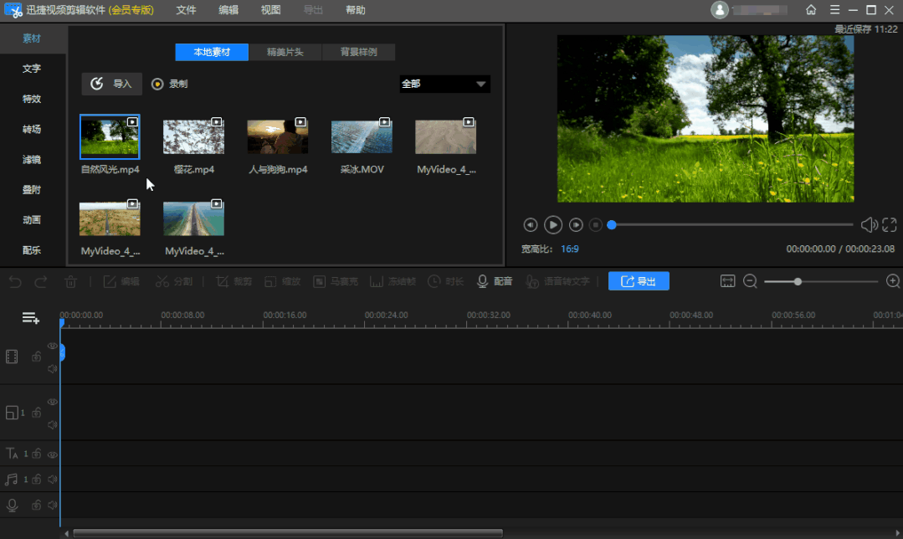The image size is (903, 539).
Task: Click the add track icon above the timeline
Action: 31,318
